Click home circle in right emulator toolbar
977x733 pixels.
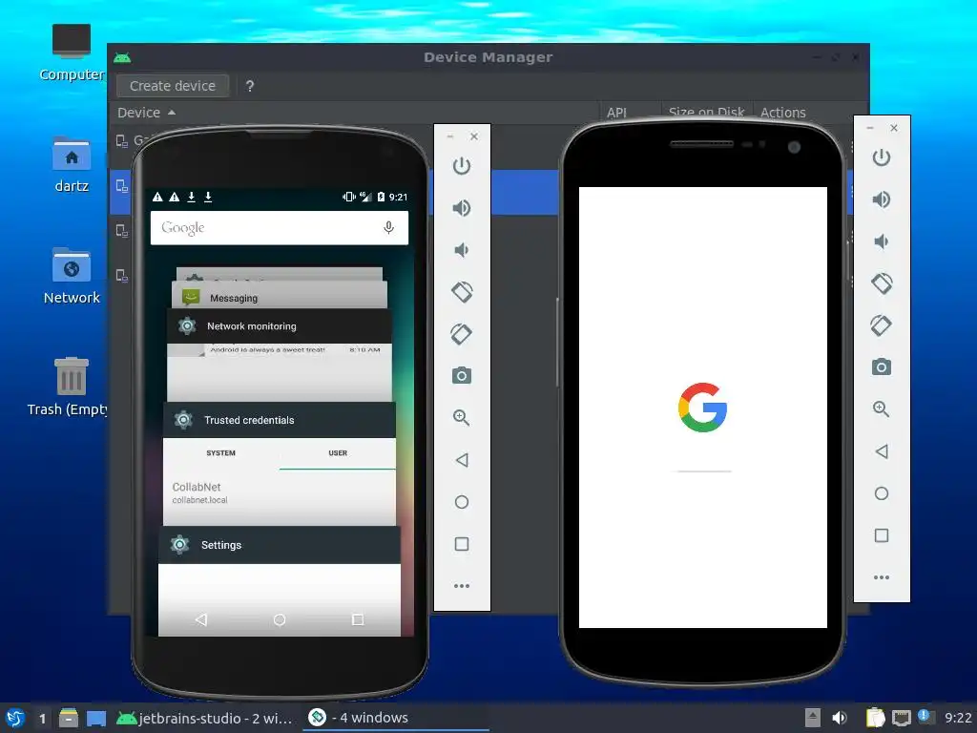coord(882,493)
